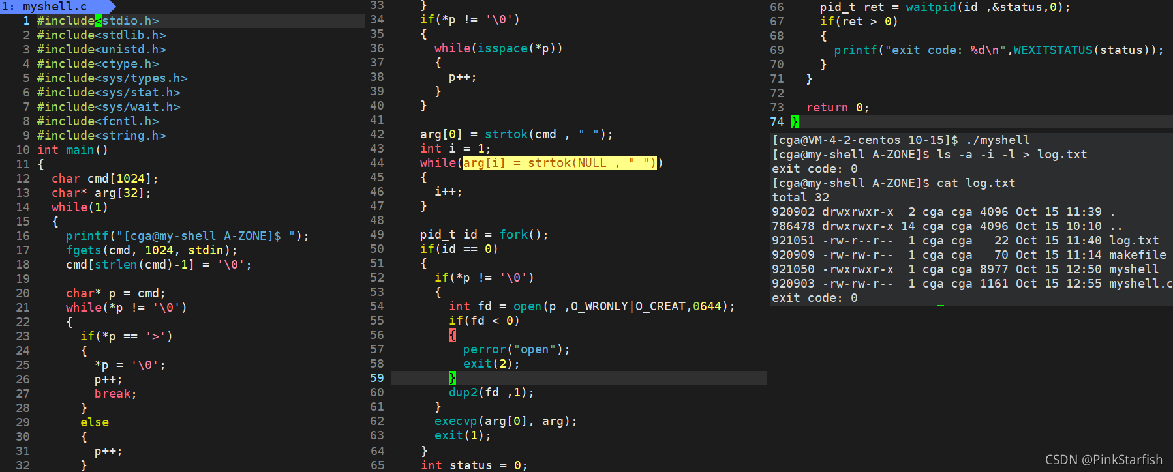Click the 'return 0;' line

click(838, 108)
